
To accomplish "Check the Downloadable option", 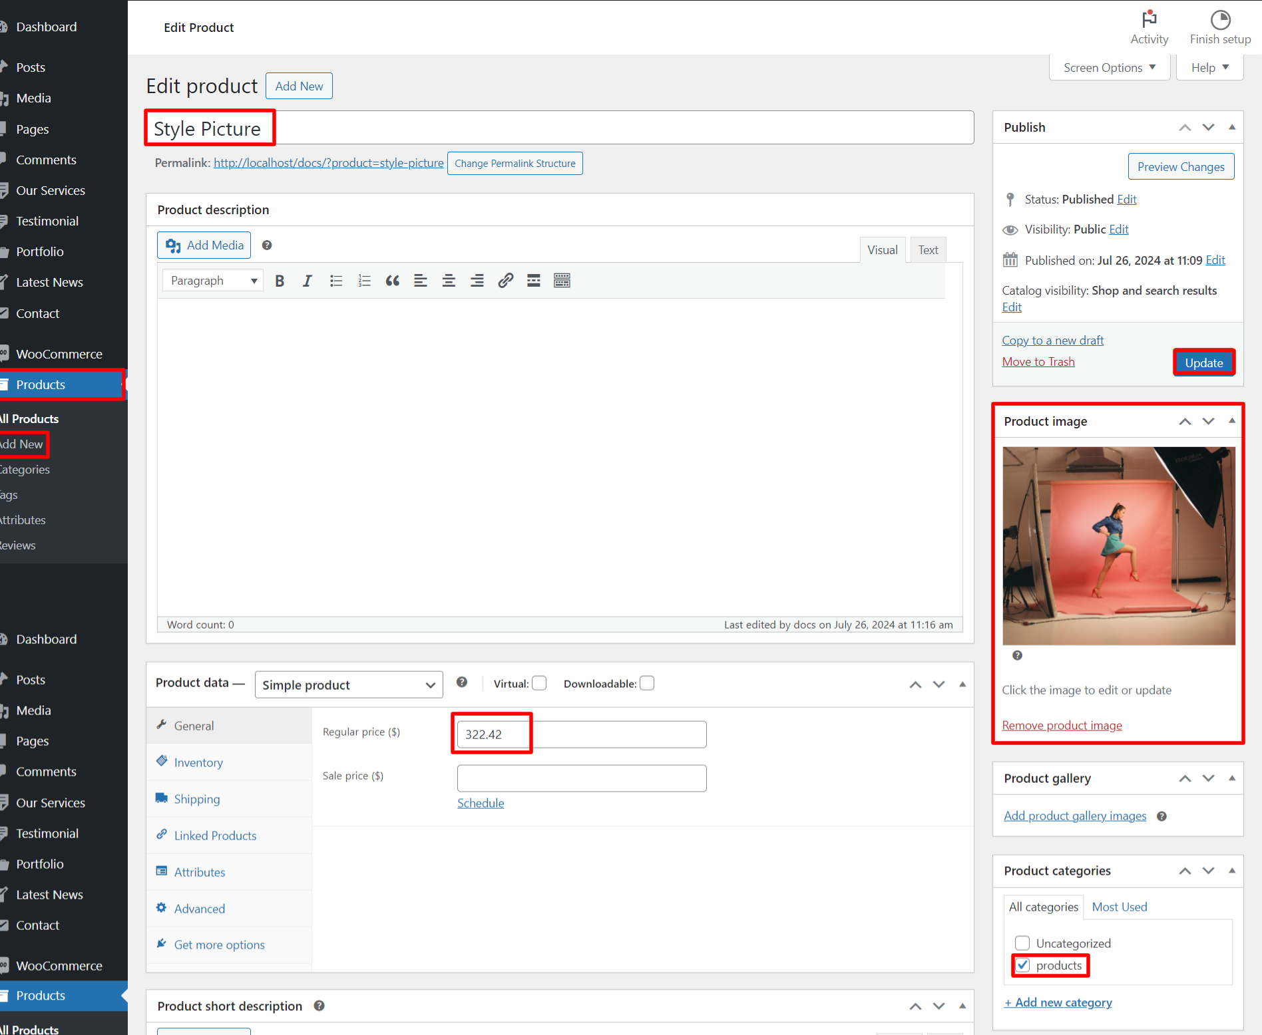I will [x=647, y=683].
